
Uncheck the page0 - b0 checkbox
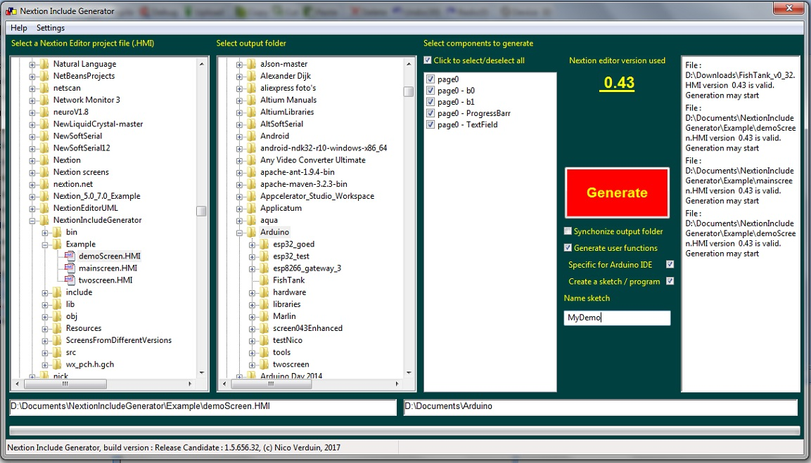click(x=430, y=91)
